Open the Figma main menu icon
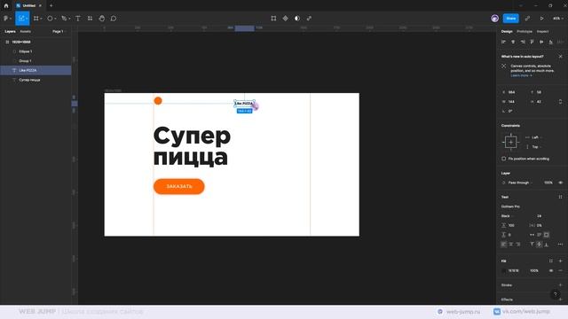The image size is (568, 319). pos(6,18)
